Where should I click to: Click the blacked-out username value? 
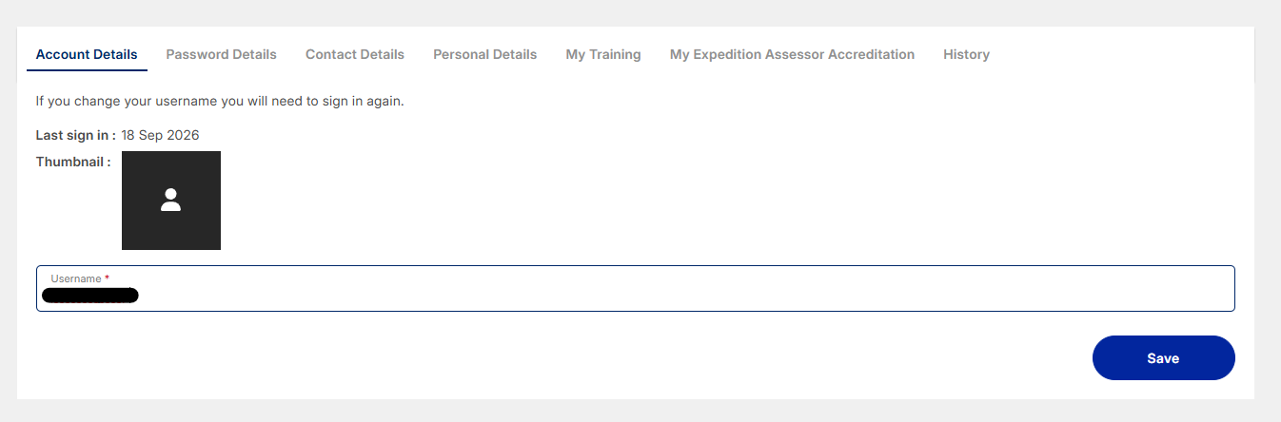point(90,296)
